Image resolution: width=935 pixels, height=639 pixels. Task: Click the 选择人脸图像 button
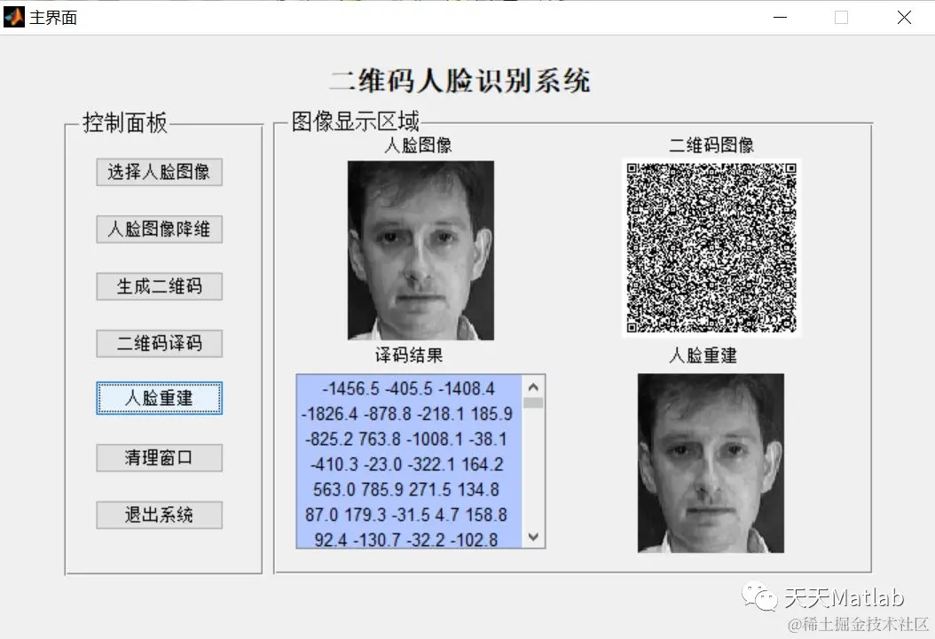coord(159,172)
